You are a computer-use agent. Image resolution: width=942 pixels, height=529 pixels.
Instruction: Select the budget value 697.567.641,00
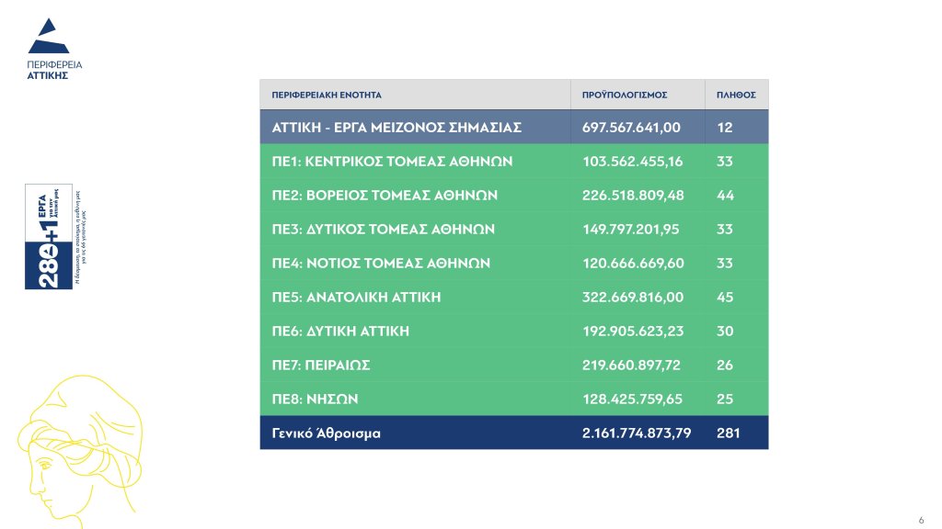[631, 128]
